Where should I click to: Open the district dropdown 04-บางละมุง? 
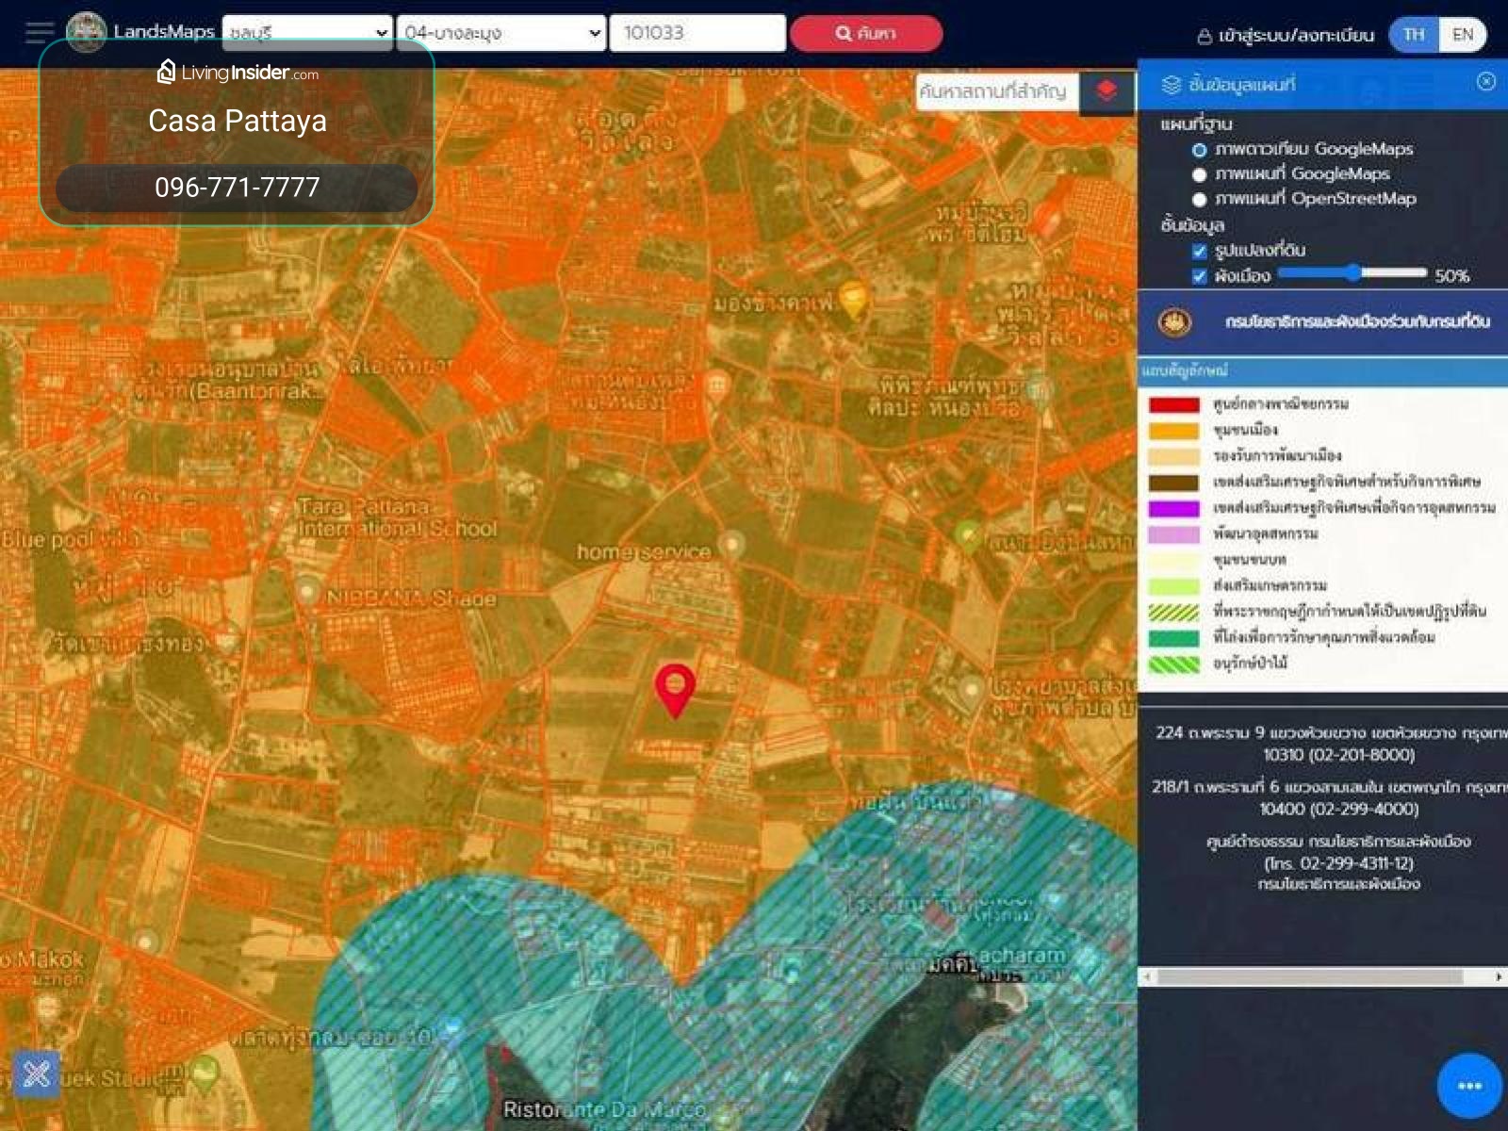click(500, 32)
